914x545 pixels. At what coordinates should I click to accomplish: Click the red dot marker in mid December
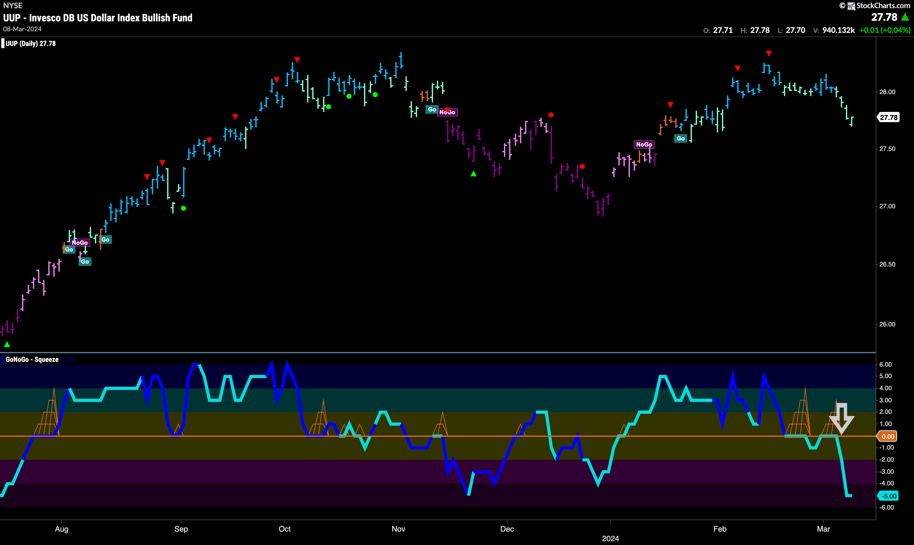[x=551, y=115]
